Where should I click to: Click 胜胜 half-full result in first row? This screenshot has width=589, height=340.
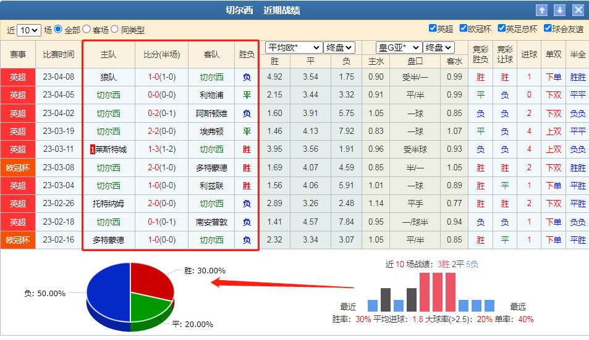tap(577, 77)
